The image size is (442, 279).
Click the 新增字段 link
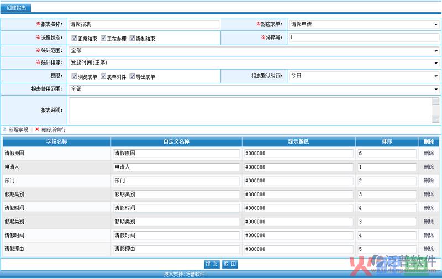pyautogui.click(x=18, y=130)
